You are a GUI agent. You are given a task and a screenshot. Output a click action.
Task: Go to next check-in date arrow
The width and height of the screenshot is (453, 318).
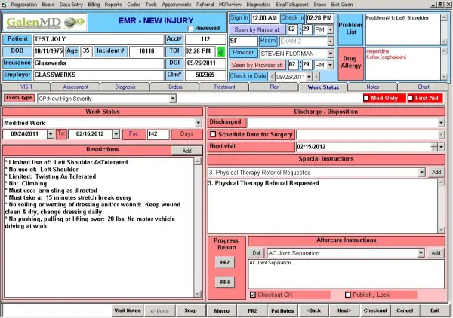[x=316, y=77]
